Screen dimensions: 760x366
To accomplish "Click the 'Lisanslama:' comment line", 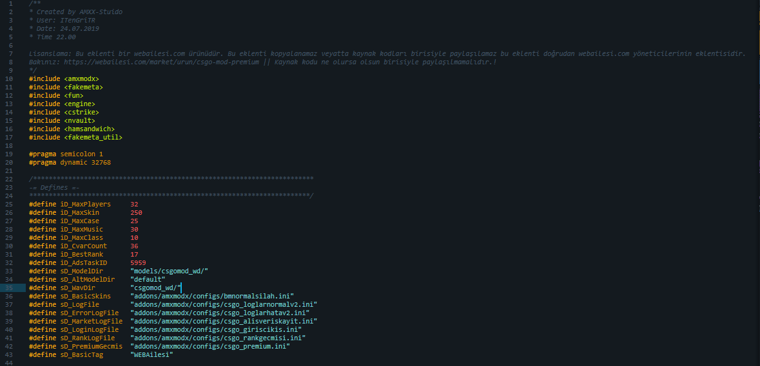I will pos(387,53).
